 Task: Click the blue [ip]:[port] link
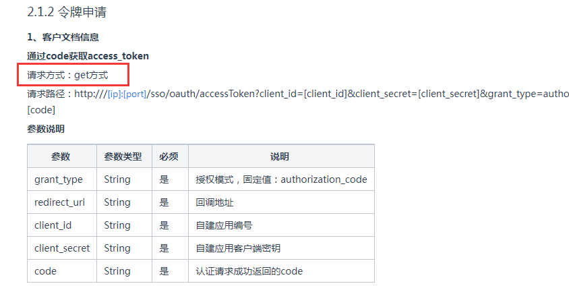(x=127, y=94)
